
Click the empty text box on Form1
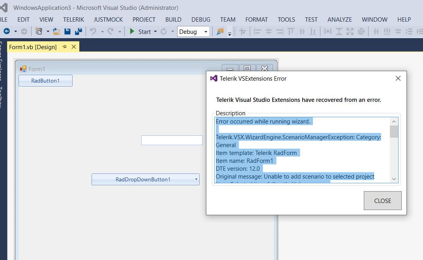click(172, 140)
